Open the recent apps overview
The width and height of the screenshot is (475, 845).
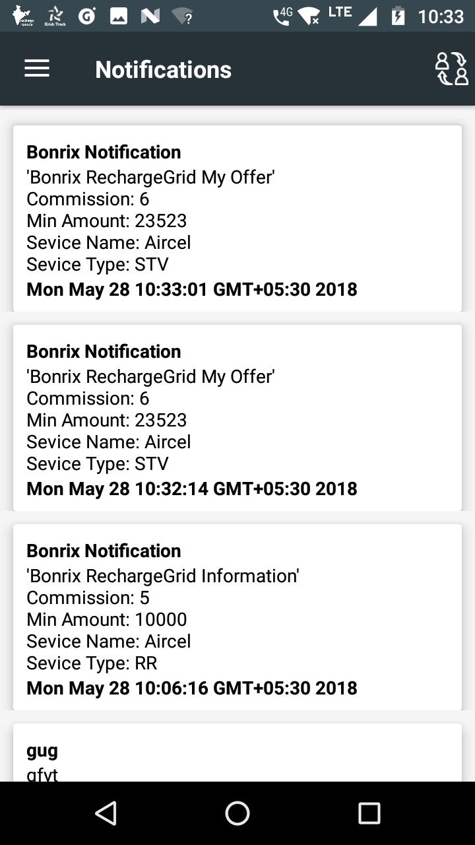[x=369, y=813]
